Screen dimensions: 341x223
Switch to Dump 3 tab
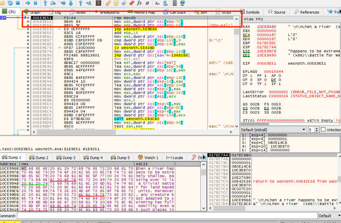click(66, 157)
